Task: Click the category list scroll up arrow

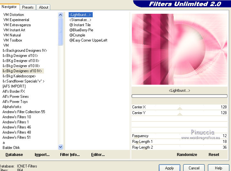Action: pos(61,15)
